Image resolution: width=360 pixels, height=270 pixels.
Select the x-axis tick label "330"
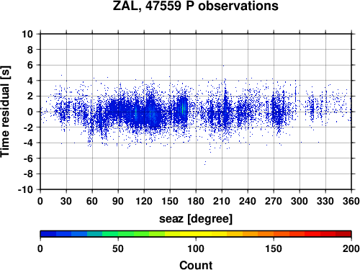tap(325, 201)
